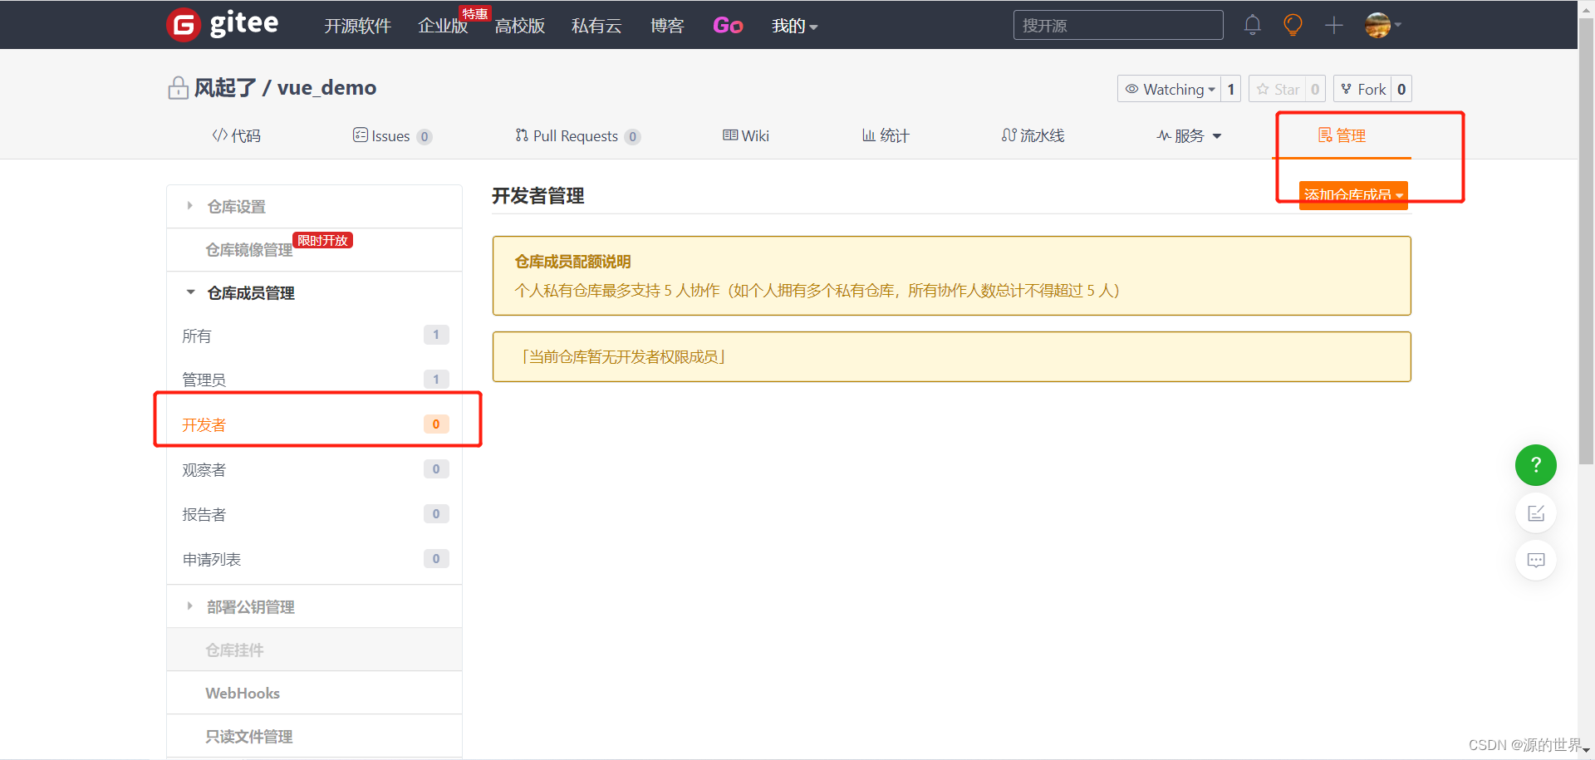Expand the Watching dropdown

click(1169, 89)
